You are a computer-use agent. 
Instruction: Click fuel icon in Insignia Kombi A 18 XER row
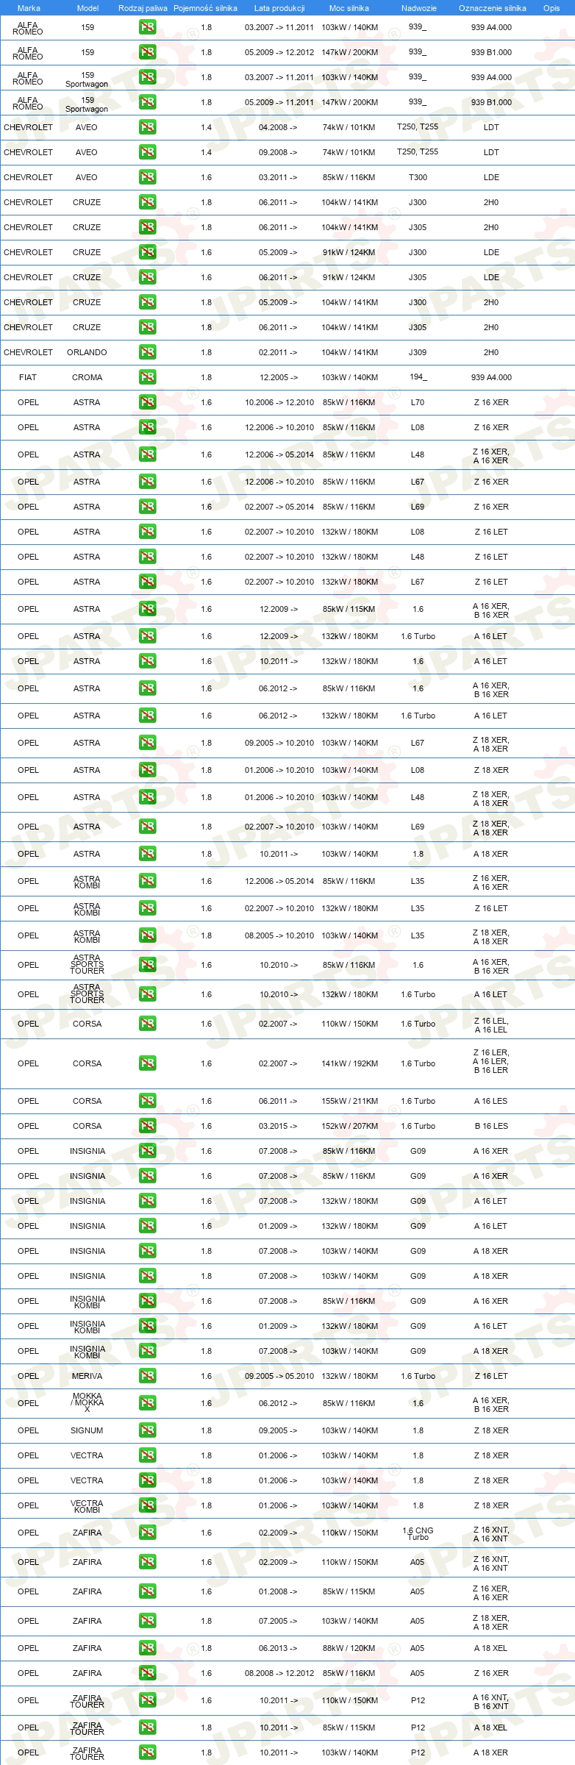[147, 1351]
